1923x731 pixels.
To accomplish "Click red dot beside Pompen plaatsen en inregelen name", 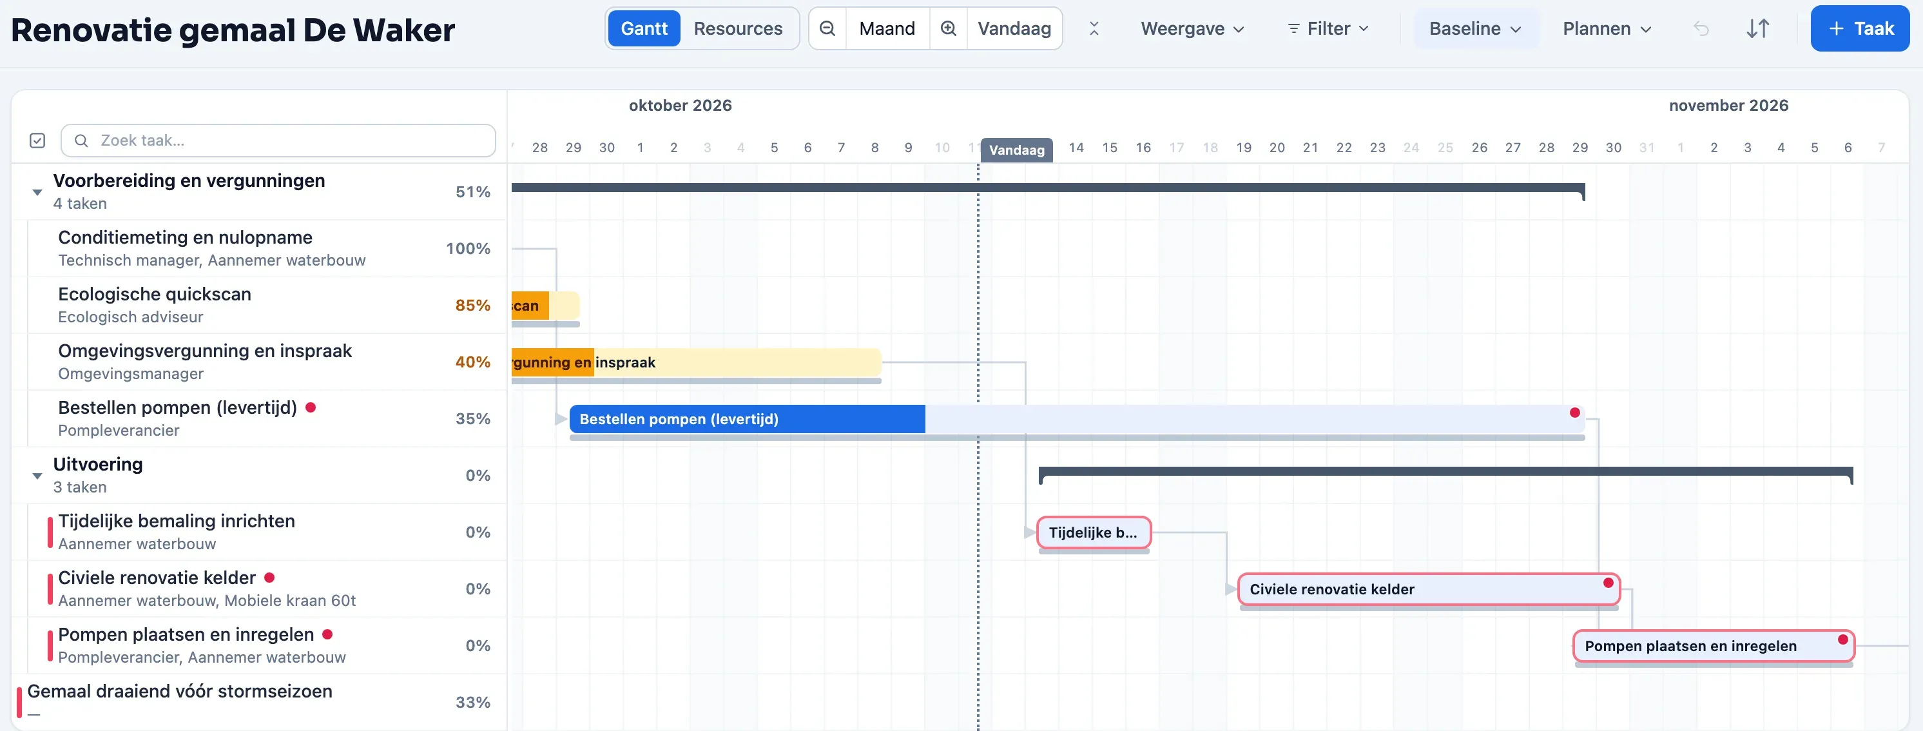I will click(x=327, y=634).
